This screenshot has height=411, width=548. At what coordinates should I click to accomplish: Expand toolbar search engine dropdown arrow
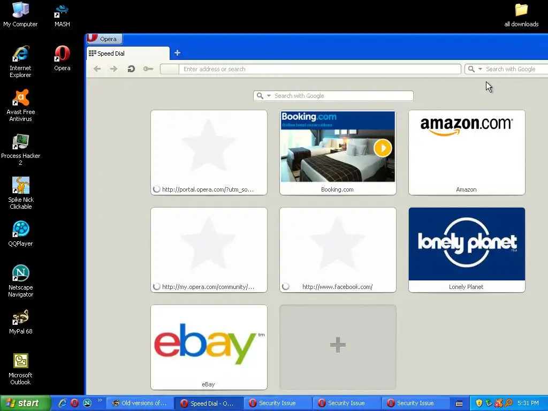(480, 69)
